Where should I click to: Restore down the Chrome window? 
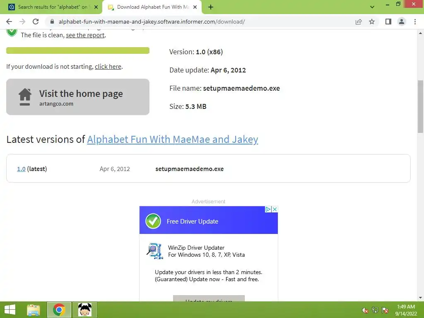(x=398, y=4)
